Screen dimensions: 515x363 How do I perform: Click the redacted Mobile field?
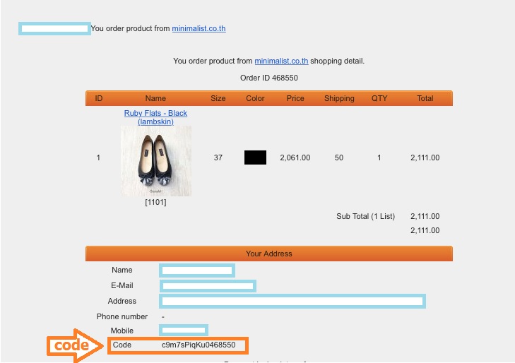tap(184, 331)
